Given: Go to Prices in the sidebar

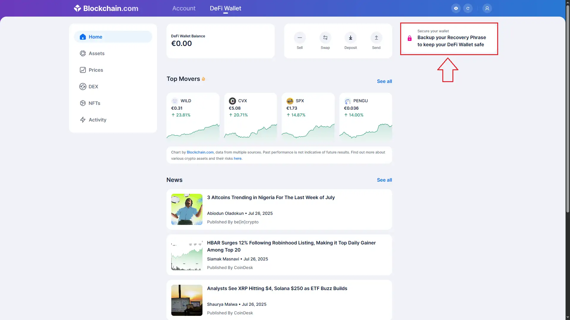Looking at the screenshot, I should (113, 70).
